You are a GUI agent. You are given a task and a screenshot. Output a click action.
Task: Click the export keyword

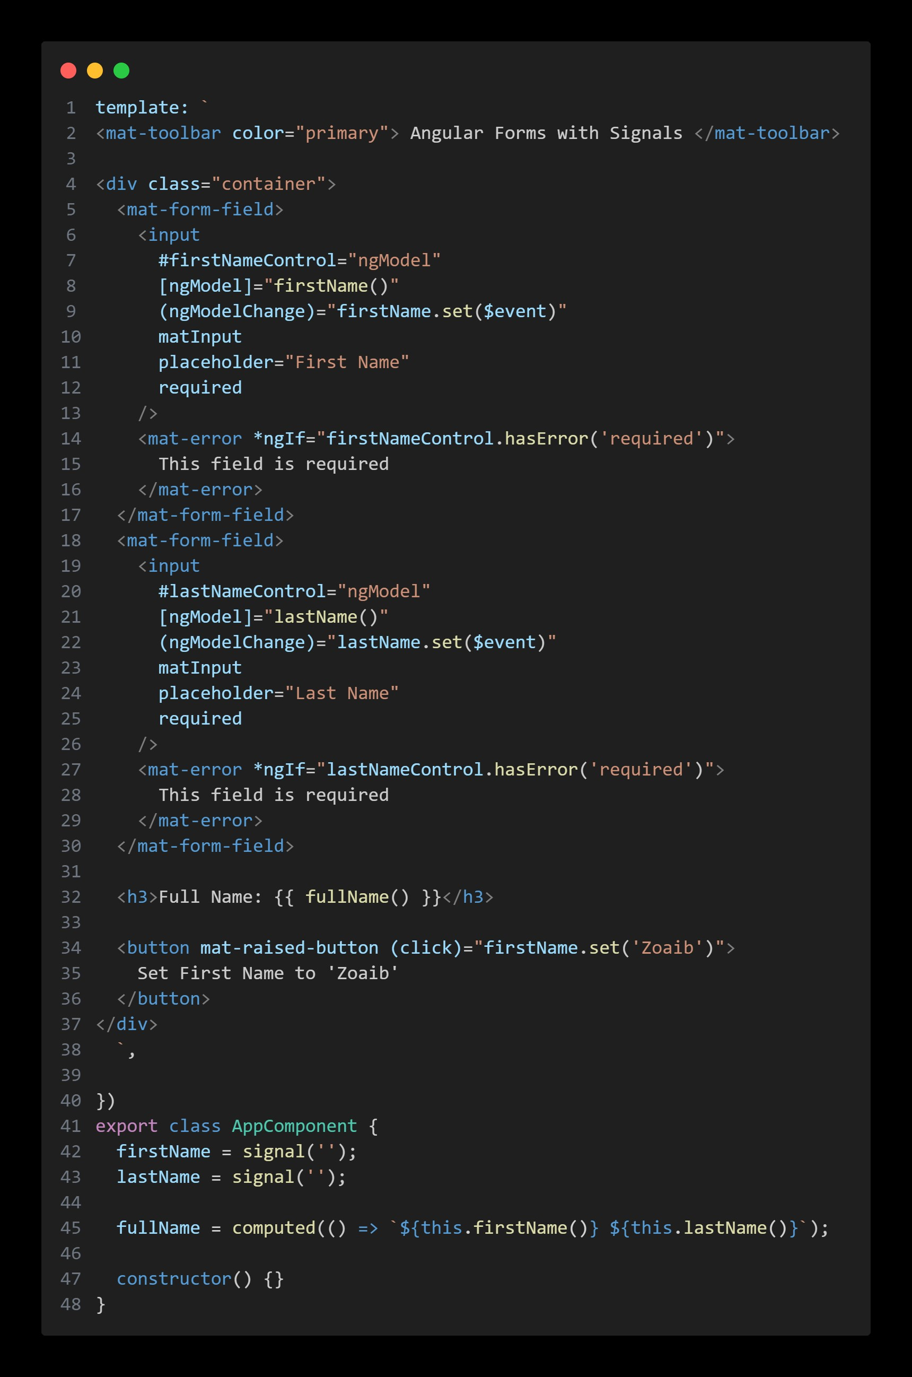[127, 1126]
